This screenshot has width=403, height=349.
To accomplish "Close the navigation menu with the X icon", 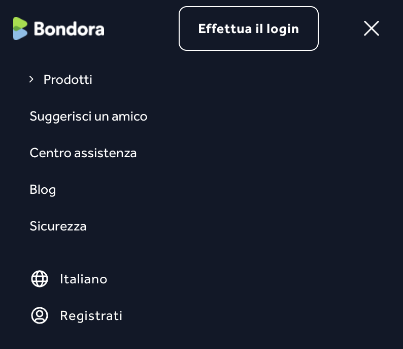I will pyautogui.click(x=372, y=28).
